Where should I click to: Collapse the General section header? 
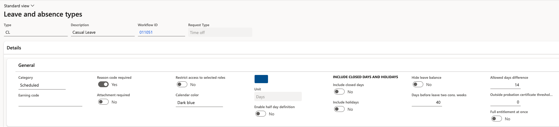point(27,65)
